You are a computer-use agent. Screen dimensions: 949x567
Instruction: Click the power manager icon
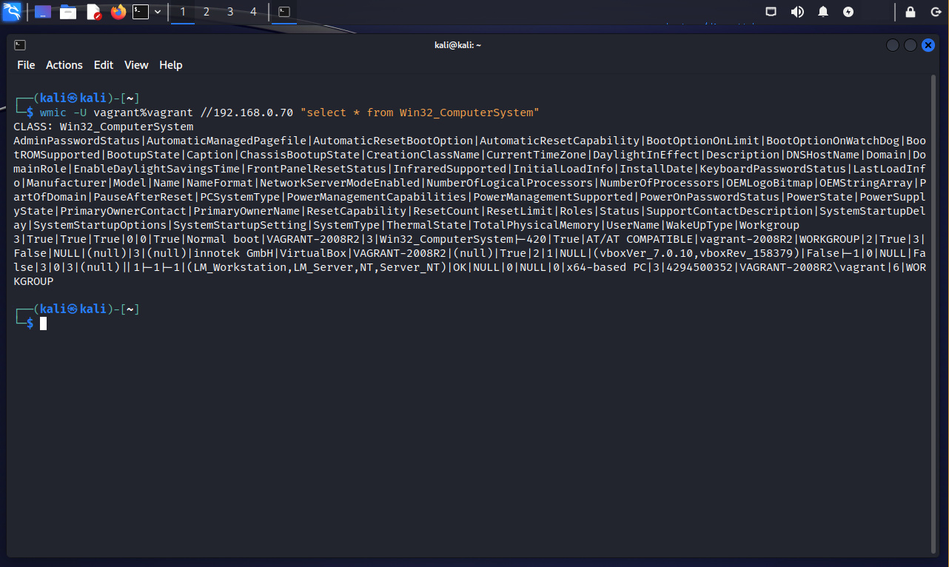[848, 12]
